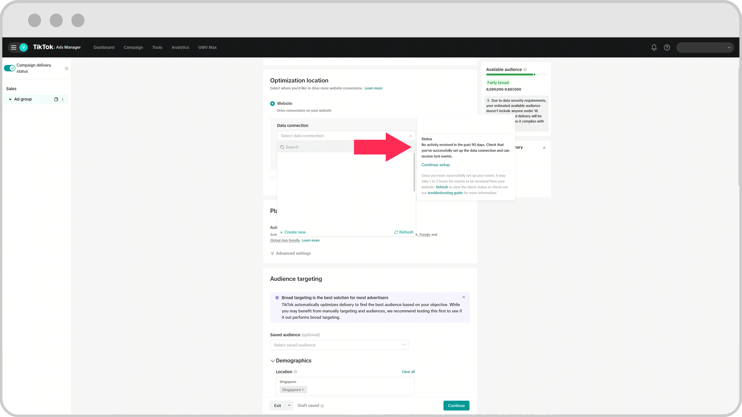The height and width of the screenshot is (417, 742).
Task: Click the Continue setup link
Action: click(x=435, y=165)
